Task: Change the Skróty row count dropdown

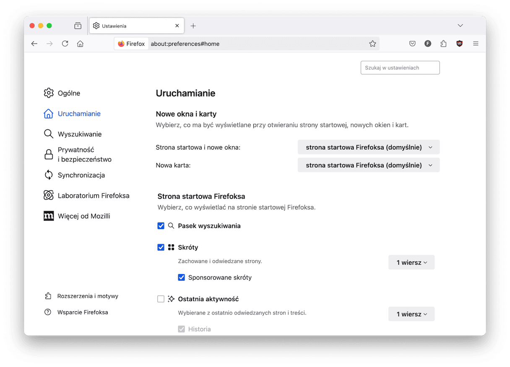Action: pos(411,262)
